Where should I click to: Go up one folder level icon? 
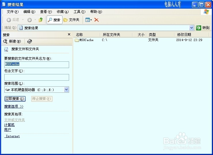coord(41,20)
